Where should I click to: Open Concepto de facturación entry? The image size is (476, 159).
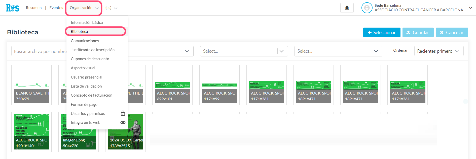[x=97, y=95]
